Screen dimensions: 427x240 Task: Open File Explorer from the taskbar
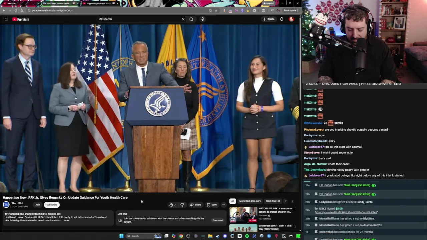tap(210, 236)
